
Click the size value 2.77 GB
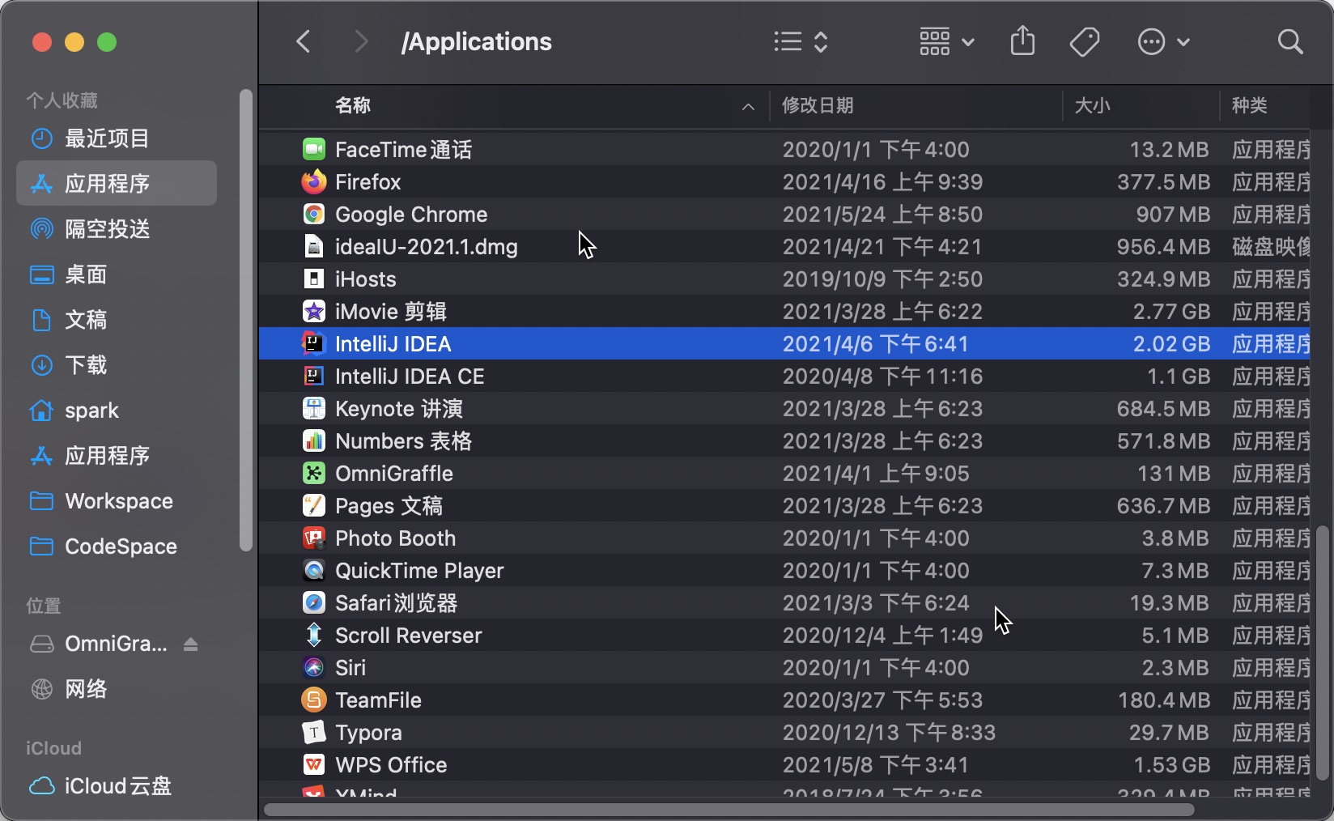(1171, 312)
